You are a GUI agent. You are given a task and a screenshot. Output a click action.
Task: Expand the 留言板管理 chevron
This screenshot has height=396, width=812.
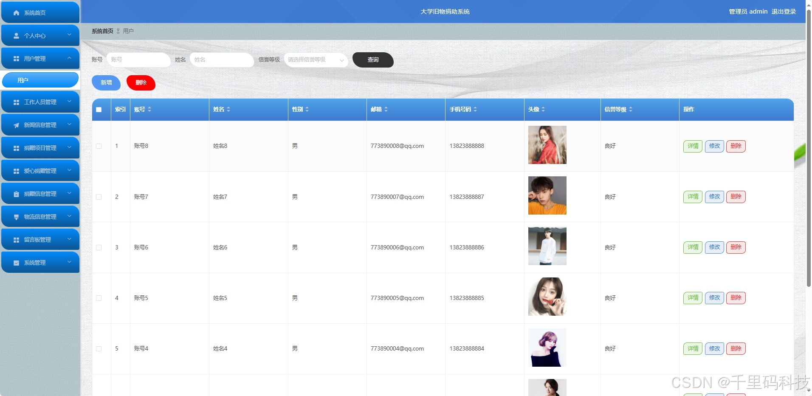pyautogui.click(x=69, y=239)
